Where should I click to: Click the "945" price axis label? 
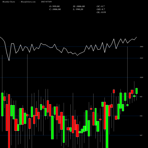click(141, 135)
